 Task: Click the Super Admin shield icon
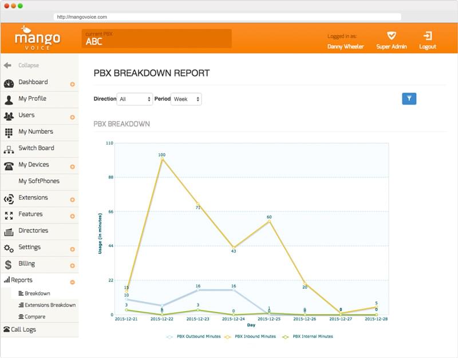coord(391,35)
